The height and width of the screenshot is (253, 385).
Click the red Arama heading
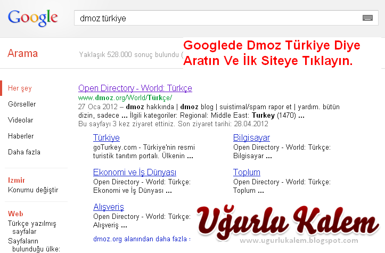[22, 53]
